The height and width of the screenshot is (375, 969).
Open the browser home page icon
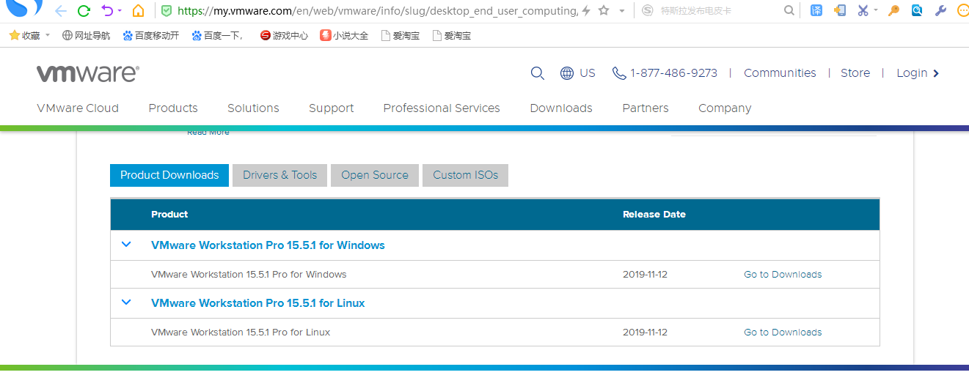click(138, 11)
